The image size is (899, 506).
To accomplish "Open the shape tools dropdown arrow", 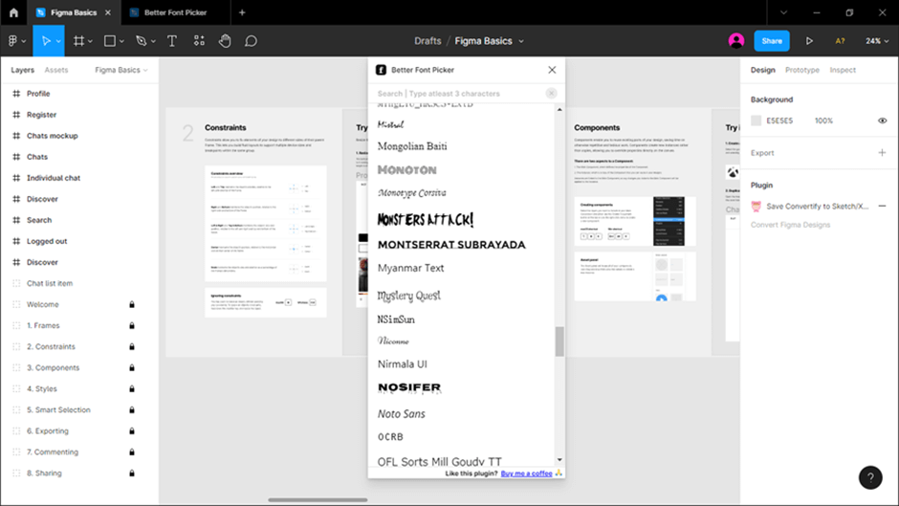I will [121, 41].
